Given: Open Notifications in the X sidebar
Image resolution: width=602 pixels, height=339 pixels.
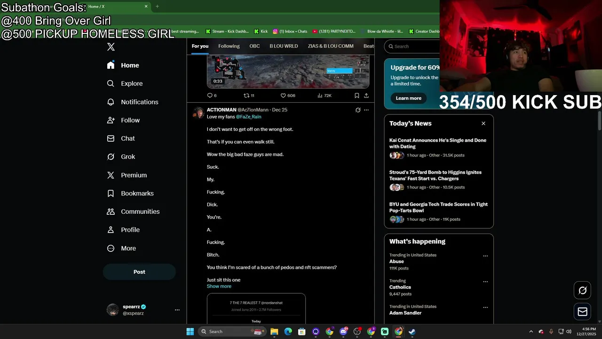Looking at the screenshot, I should pyautogui.click(x=133, y=102).
